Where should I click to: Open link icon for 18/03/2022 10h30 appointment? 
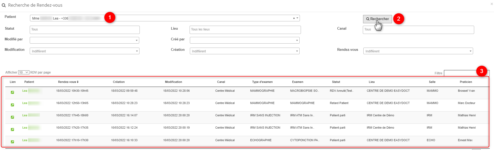[12, 92]
